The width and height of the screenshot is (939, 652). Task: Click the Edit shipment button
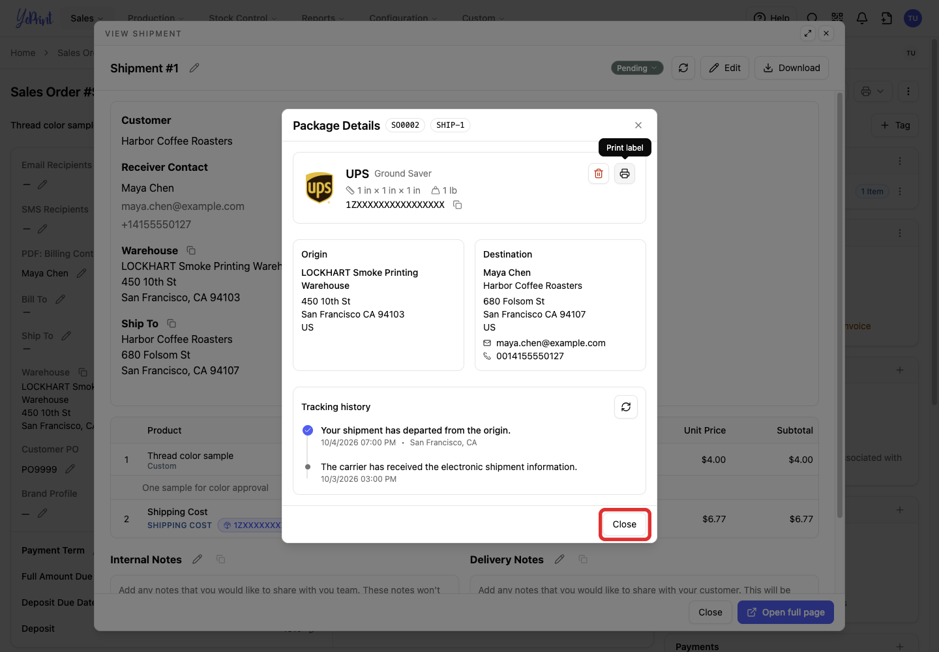click(x=725, y=68)
